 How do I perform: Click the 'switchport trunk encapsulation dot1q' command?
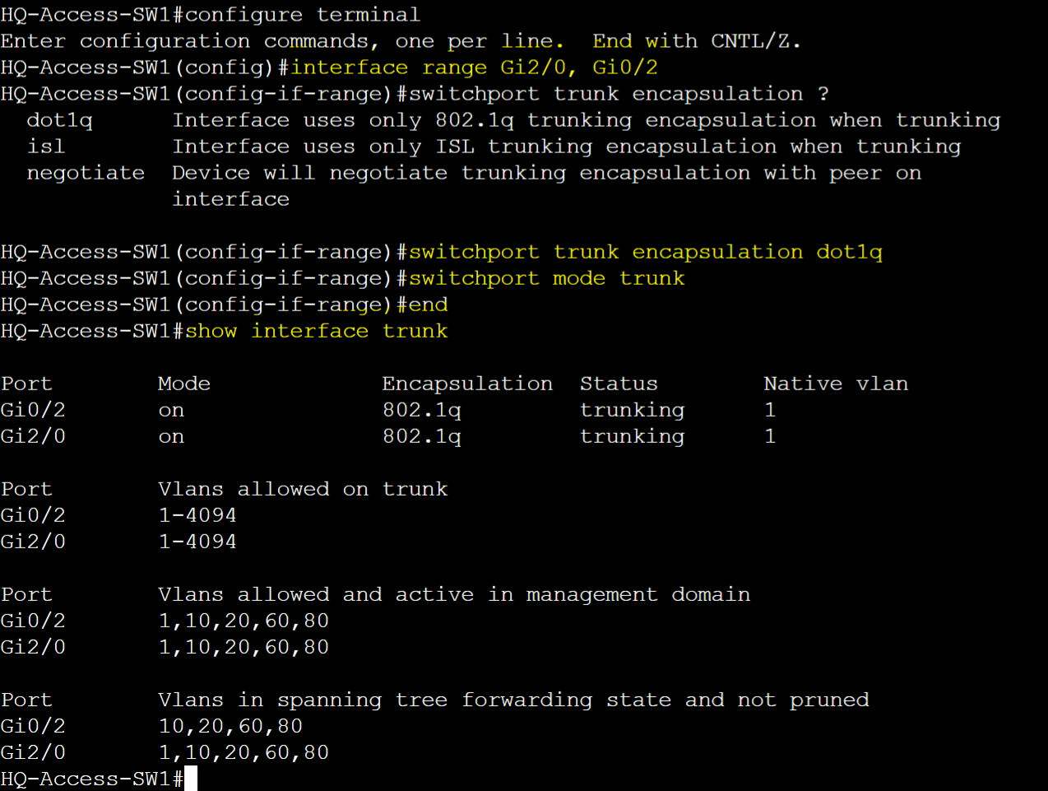click(646, 252)
